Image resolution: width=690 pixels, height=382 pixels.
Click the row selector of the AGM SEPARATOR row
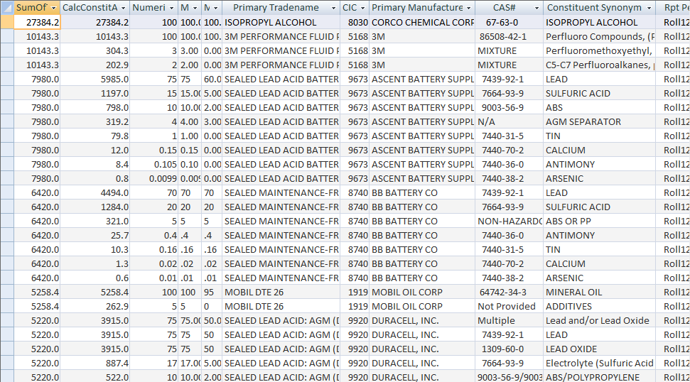click(7, 121)
